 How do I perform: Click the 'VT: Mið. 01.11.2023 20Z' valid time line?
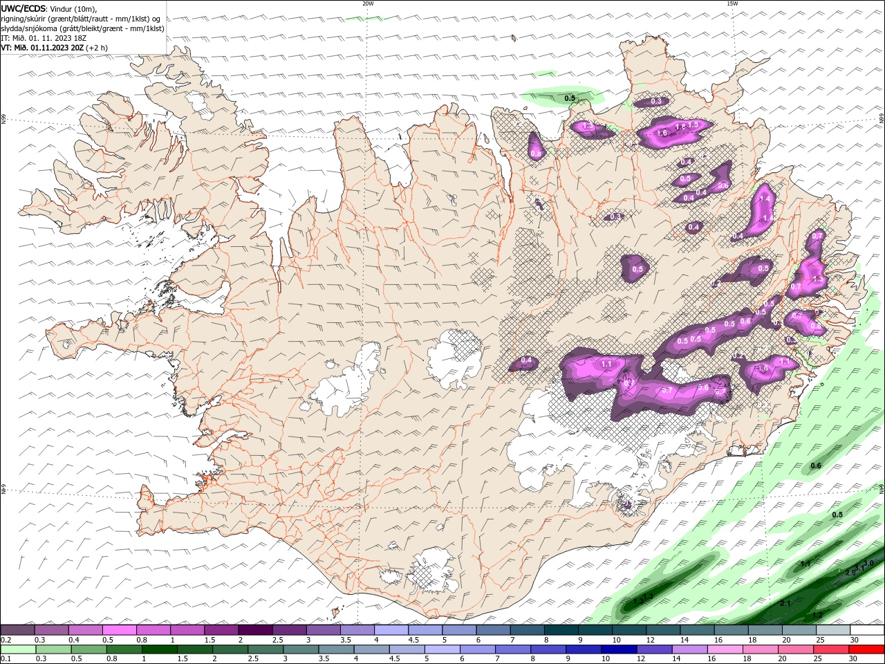(43, 48)
